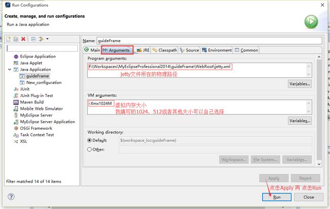Viewport: 330px width, 209px height.
Task: Select the Eclipse Application label
Action: click(x=38, y=56)
